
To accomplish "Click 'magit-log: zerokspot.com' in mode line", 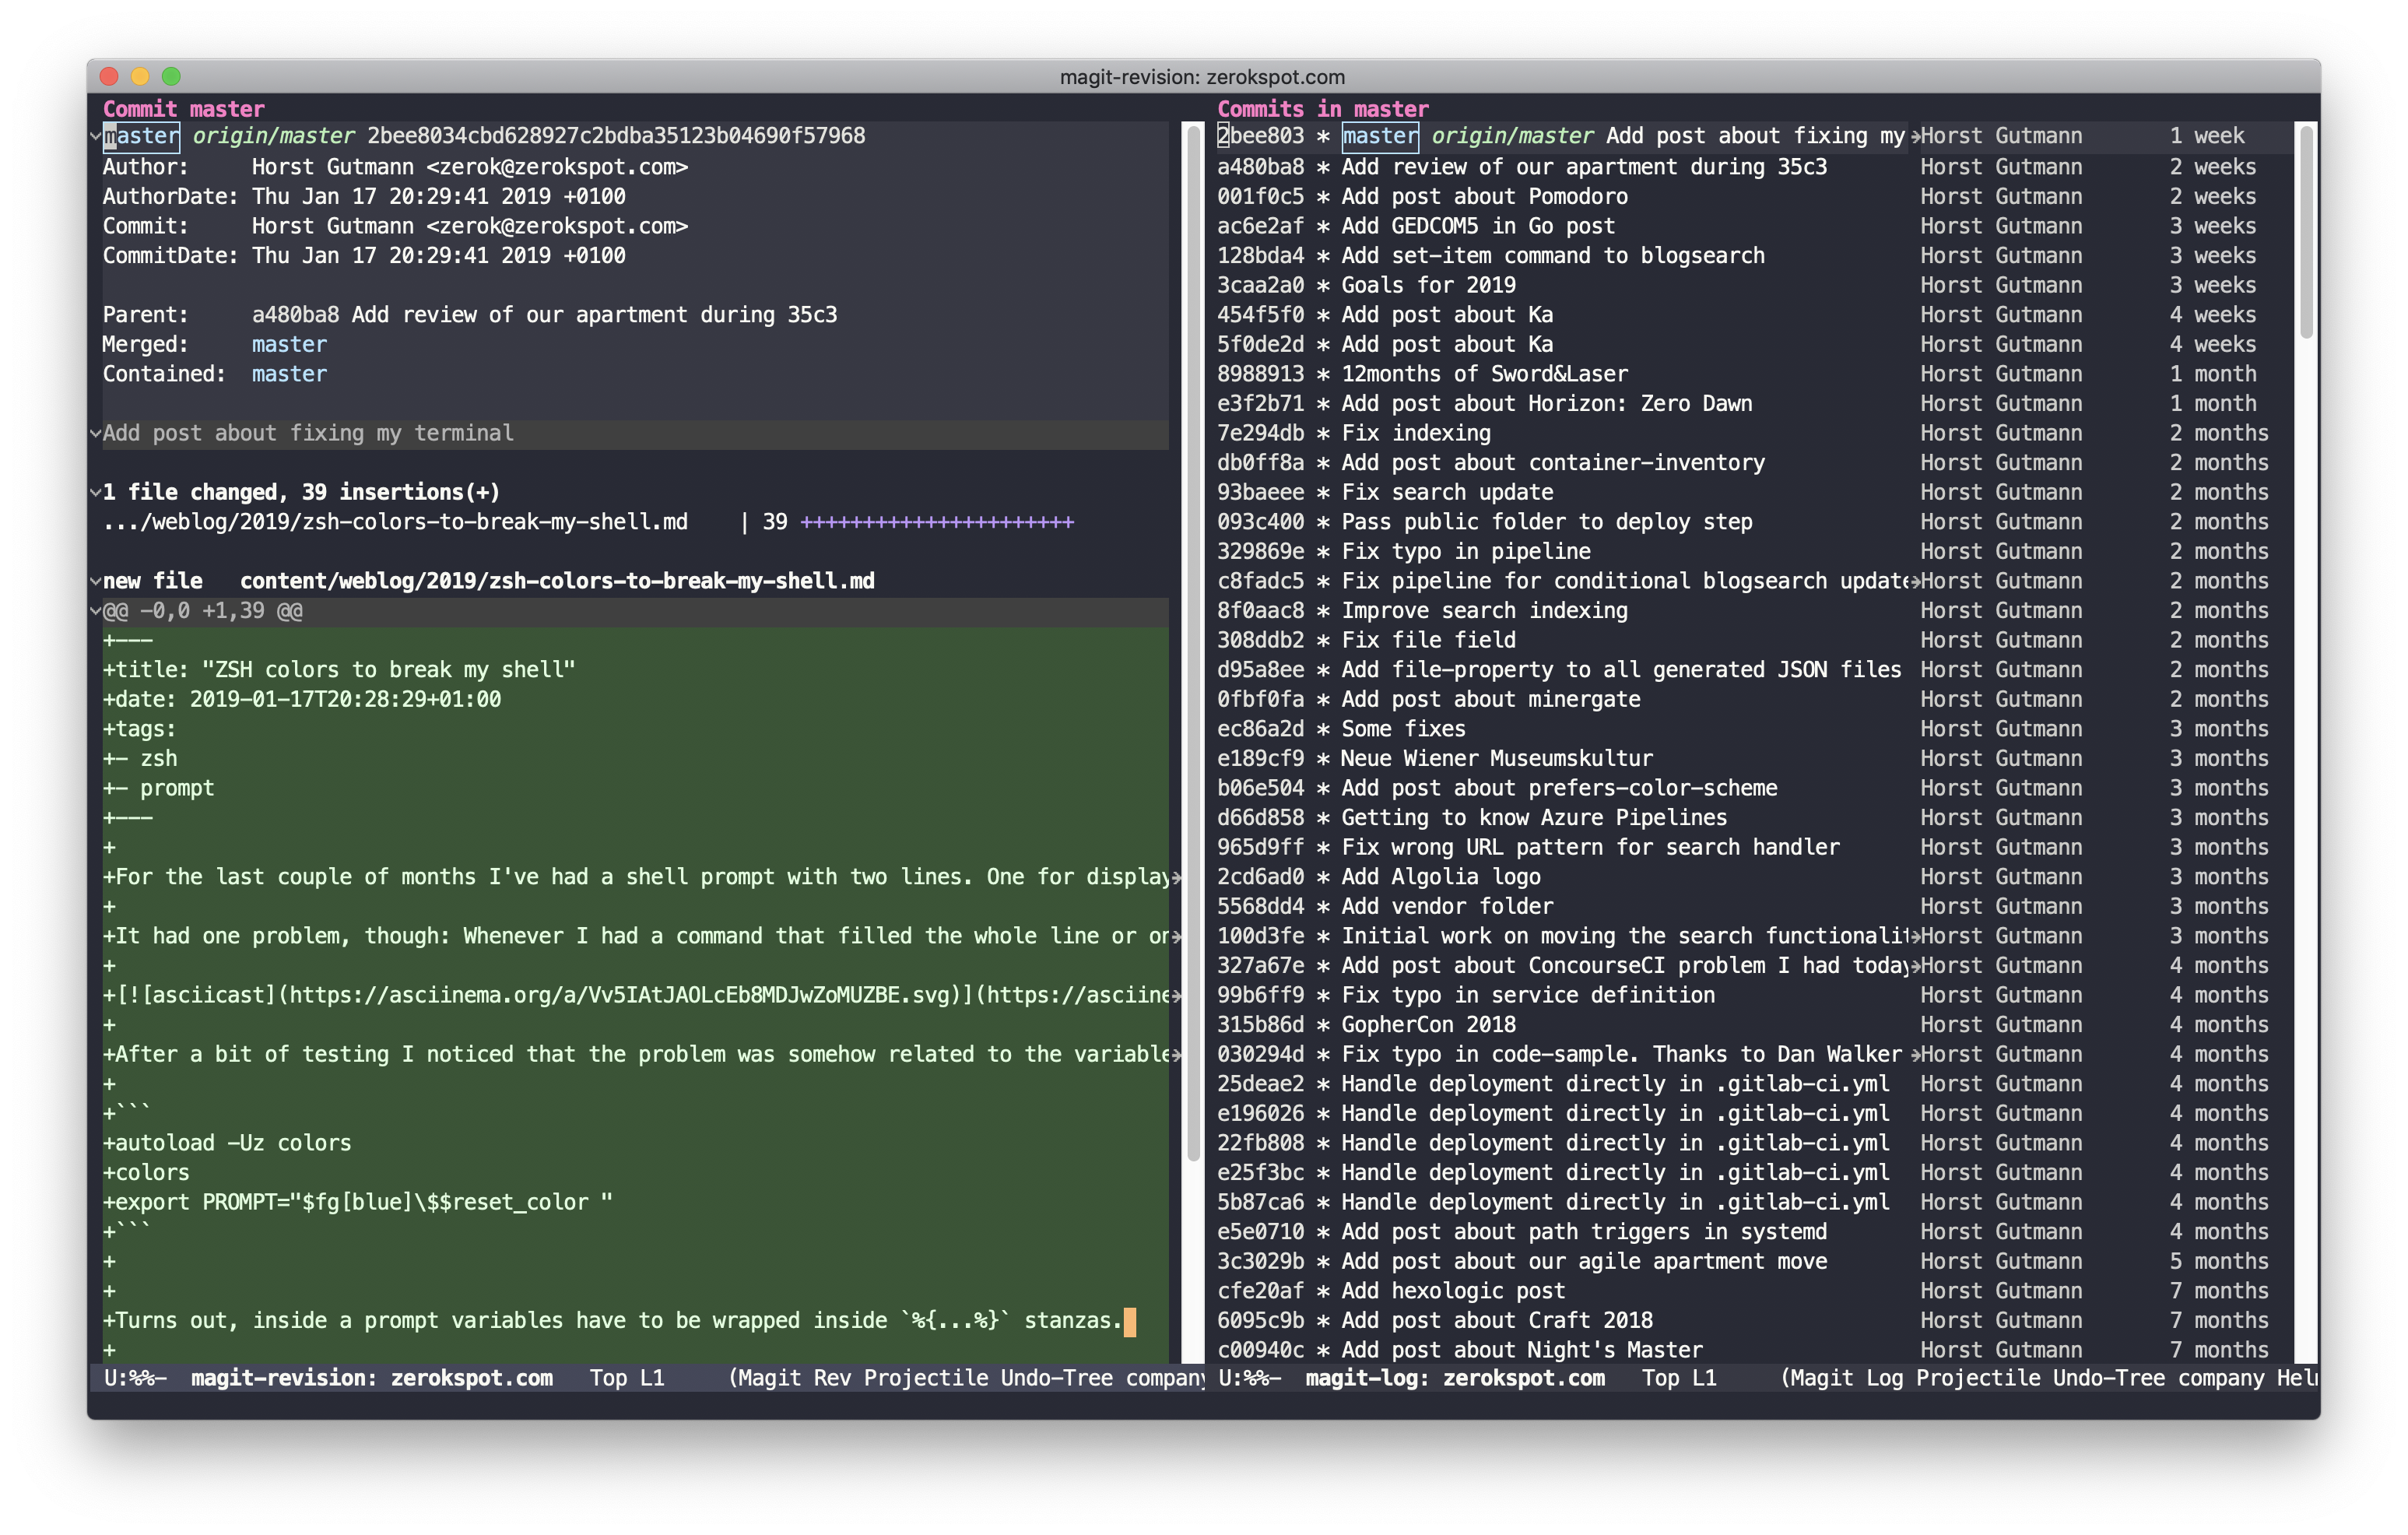I will click(x=1455, y=1378).
